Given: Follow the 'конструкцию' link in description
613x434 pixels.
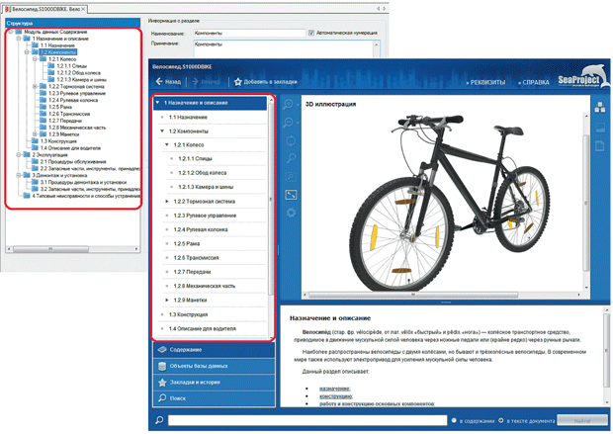Looking at the screenshot, I should pos(336,396).
